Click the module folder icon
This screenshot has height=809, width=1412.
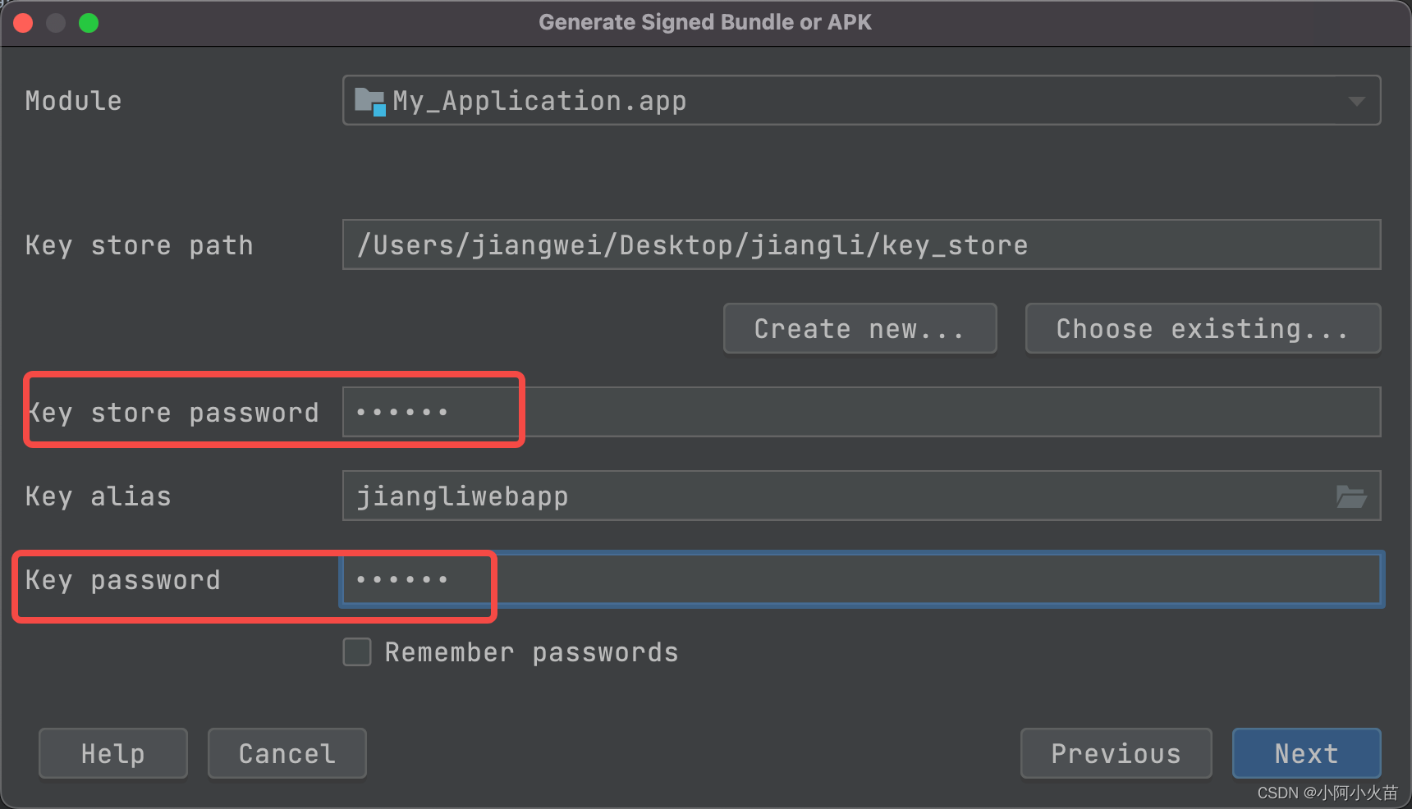click(369, 101)
